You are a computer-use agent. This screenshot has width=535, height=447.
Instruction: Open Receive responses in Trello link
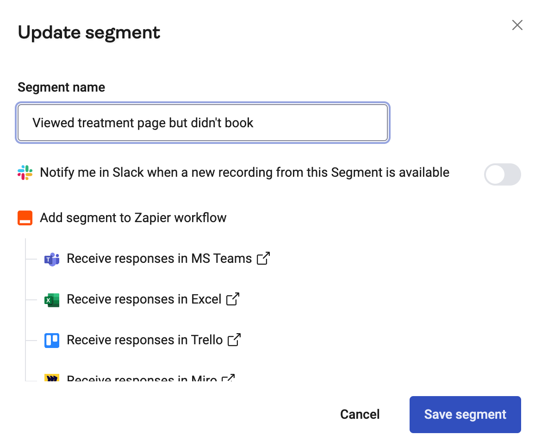[x=145, y=340]
